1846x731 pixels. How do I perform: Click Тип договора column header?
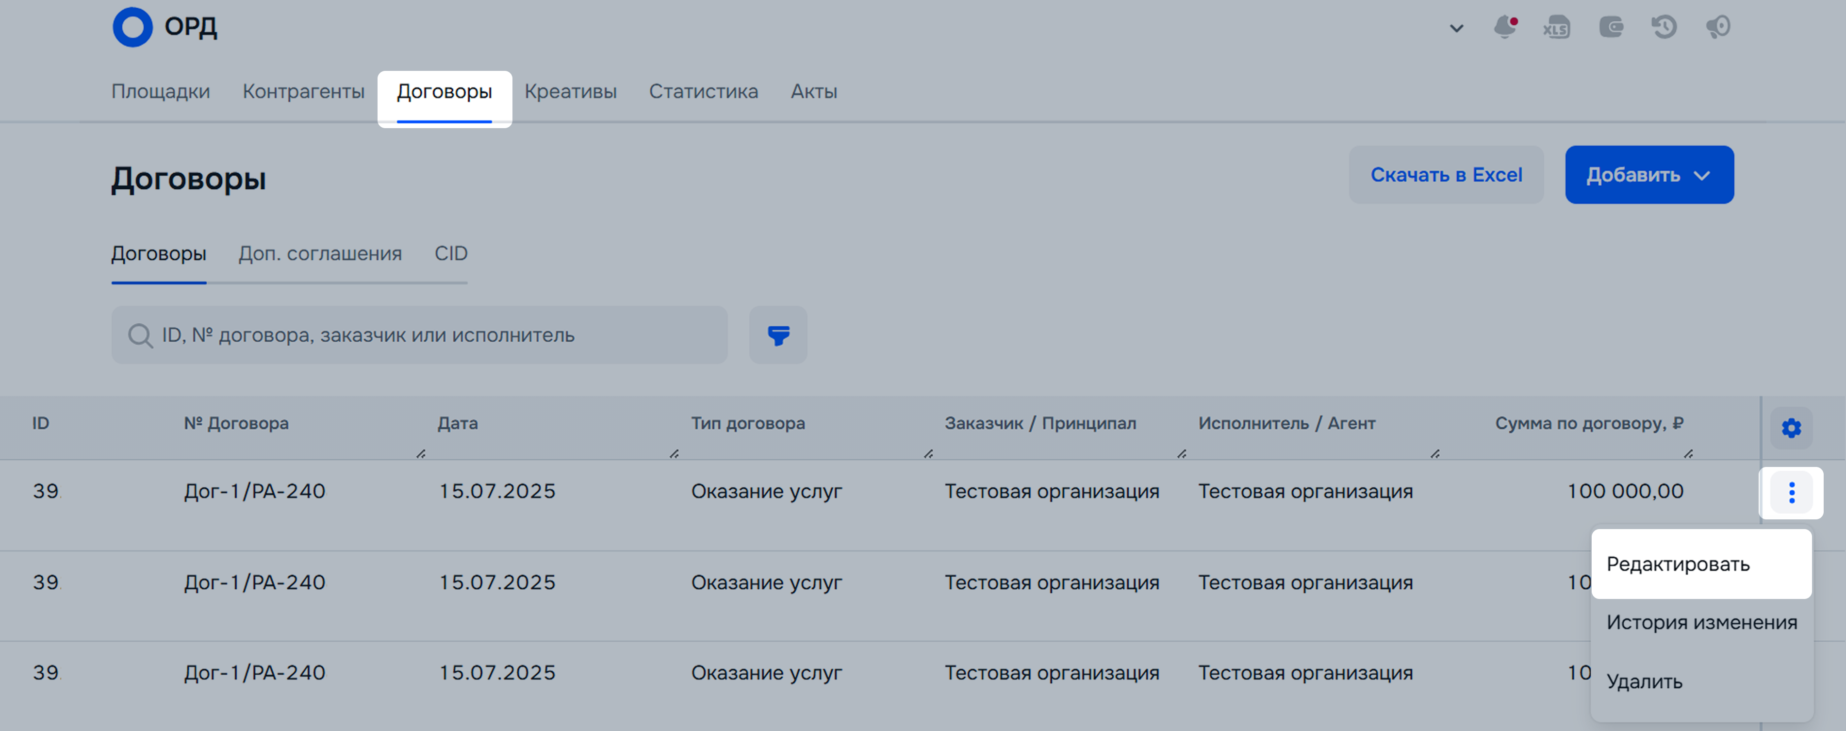pyautogui.click(x=747, y=424)
